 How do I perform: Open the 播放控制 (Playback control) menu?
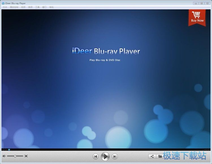pyautogui.click(x=14, y=7)
